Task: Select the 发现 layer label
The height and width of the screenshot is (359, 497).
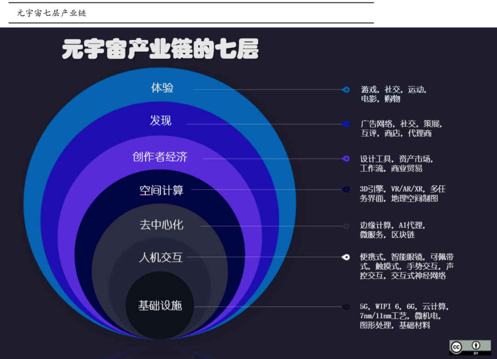Action: pos(161,120)
